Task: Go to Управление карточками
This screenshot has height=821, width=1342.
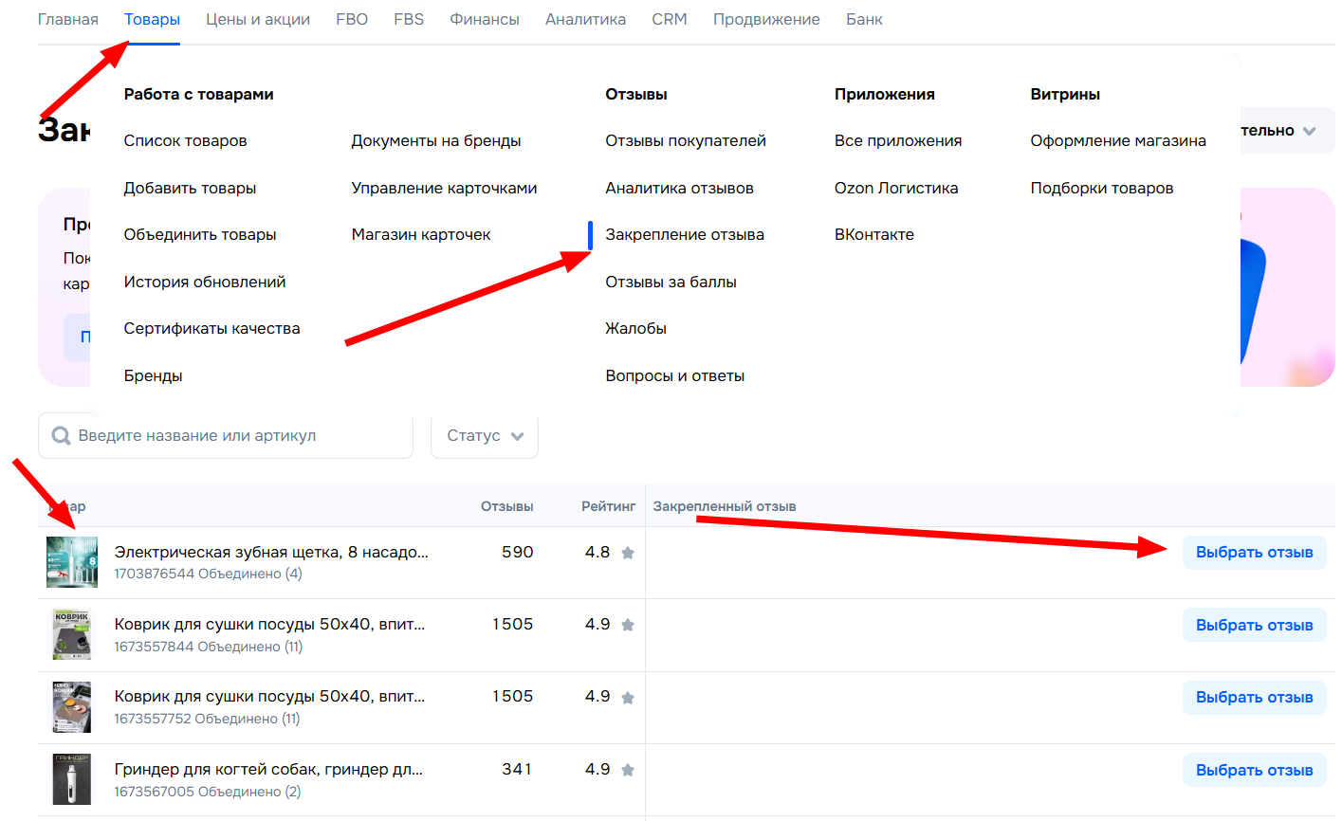Action: coord(444,189)
